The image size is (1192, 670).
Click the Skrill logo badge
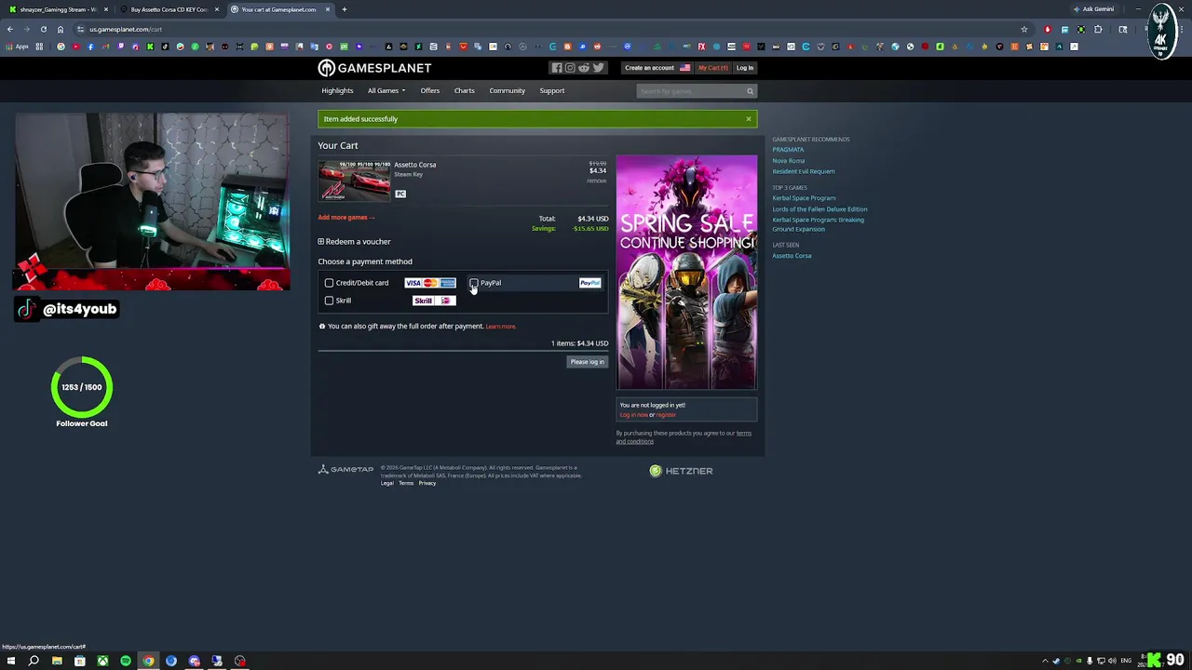(433, 301)
